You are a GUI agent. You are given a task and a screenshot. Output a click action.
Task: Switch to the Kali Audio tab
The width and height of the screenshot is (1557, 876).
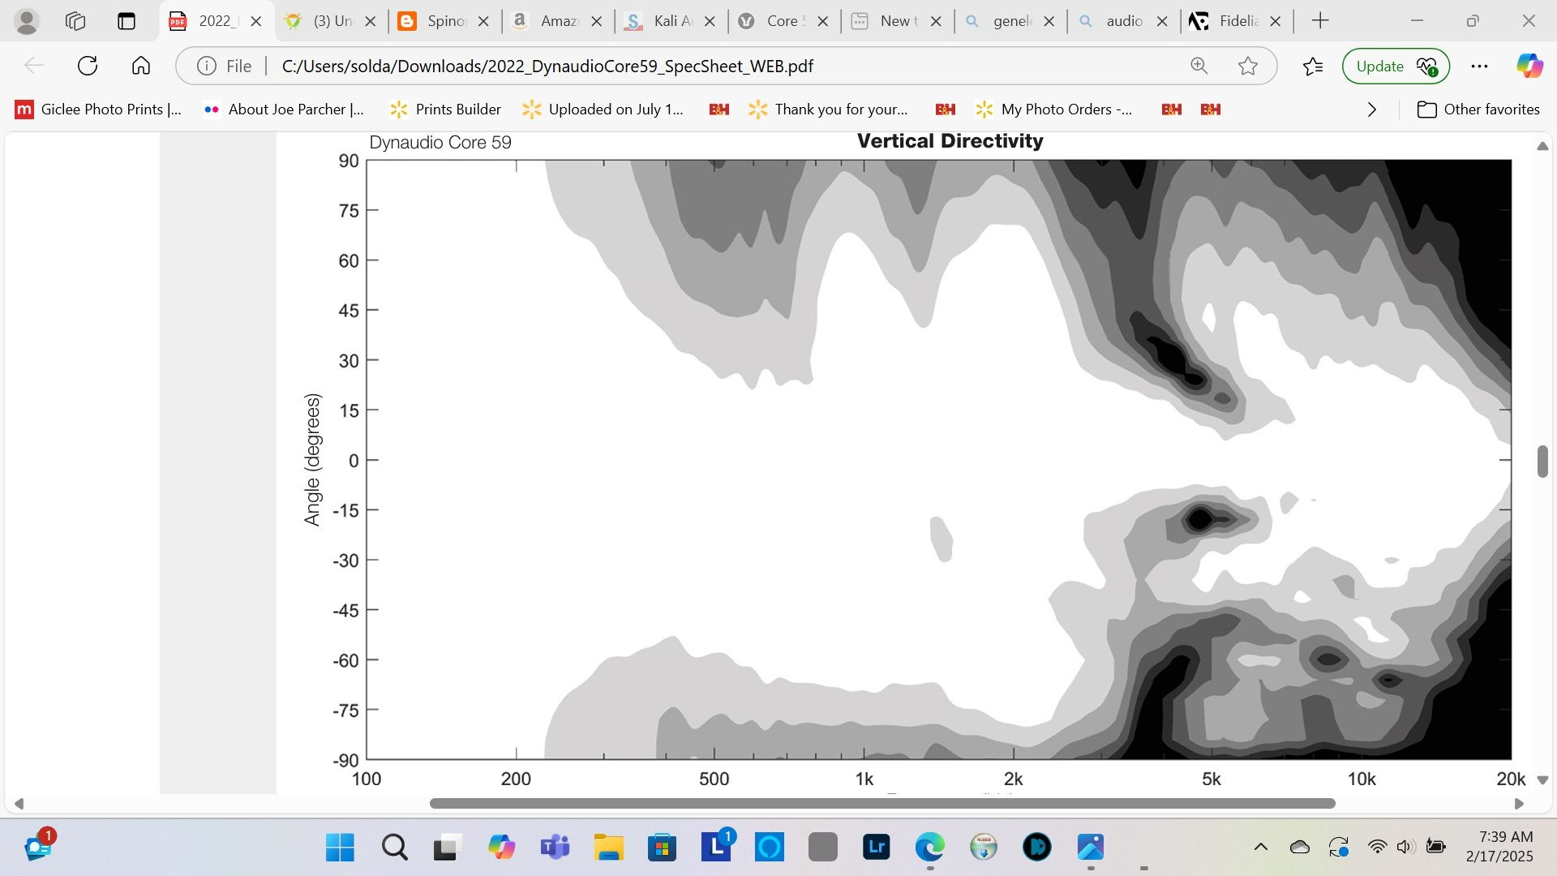(x=671, y=21)
